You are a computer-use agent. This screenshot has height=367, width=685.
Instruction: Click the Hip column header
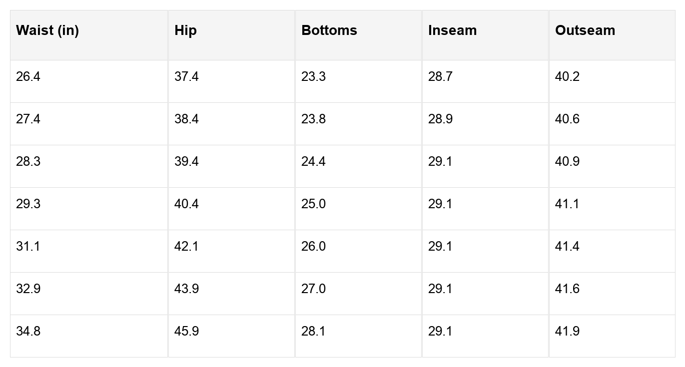[186, 30]
